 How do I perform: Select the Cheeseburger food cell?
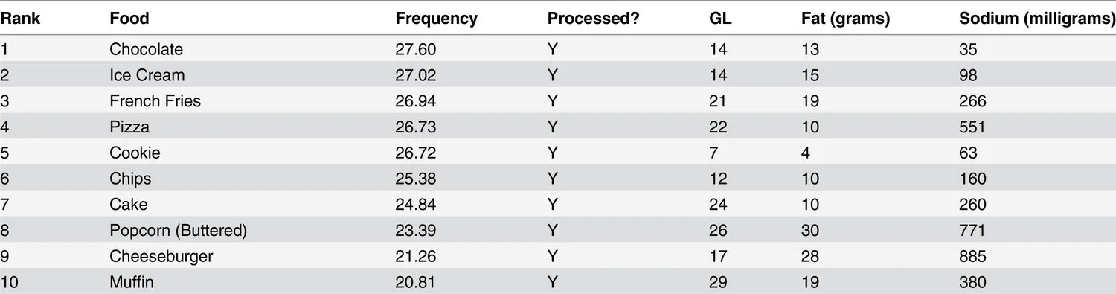161,257
